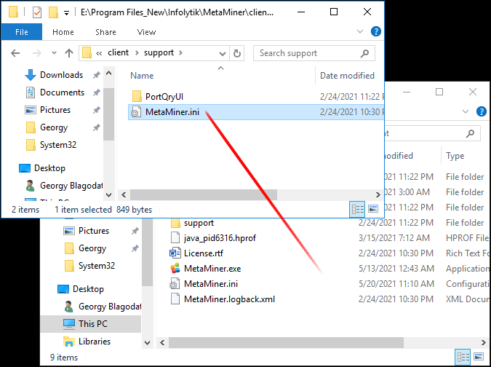Sort by Date modified in front window
Viewport: 491px width, 367px height.
pyautogui.click(x=347, y=76)
